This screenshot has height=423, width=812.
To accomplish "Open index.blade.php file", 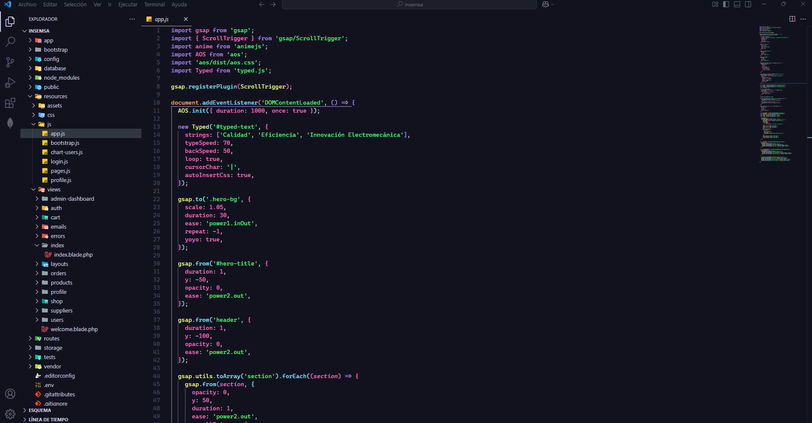I will [73, 255].
